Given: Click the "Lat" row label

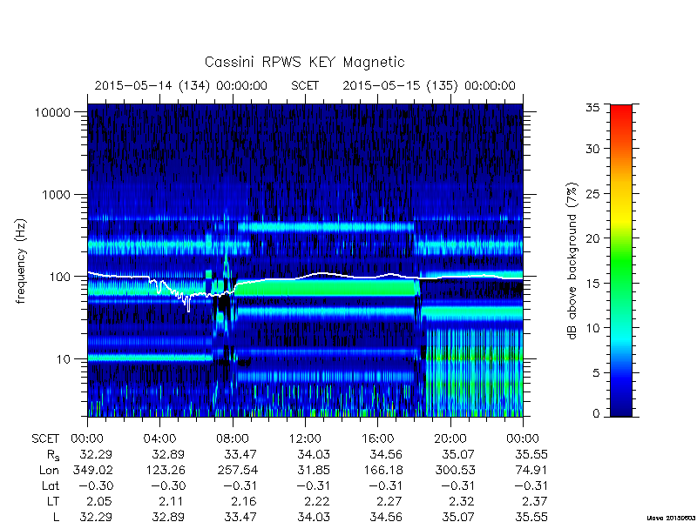Looking at the screenshot, I should click(51, 486).
